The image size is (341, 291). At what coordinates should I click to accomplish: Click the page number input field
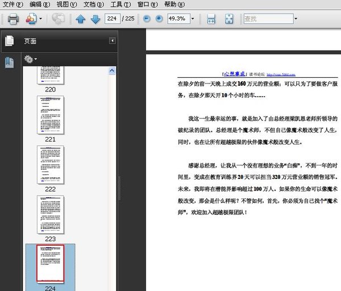(x=113, y=19)
